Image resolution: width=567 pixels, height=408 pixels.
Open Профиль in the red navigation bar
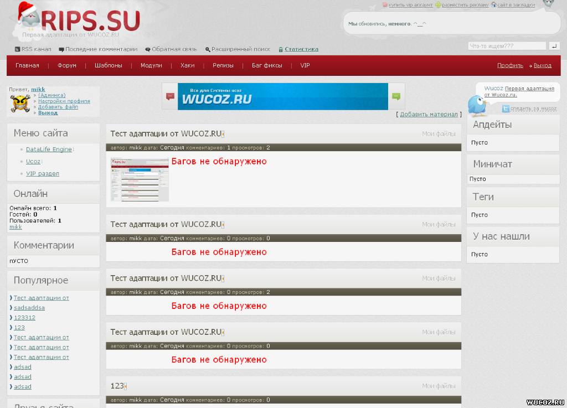coord(510,65)
